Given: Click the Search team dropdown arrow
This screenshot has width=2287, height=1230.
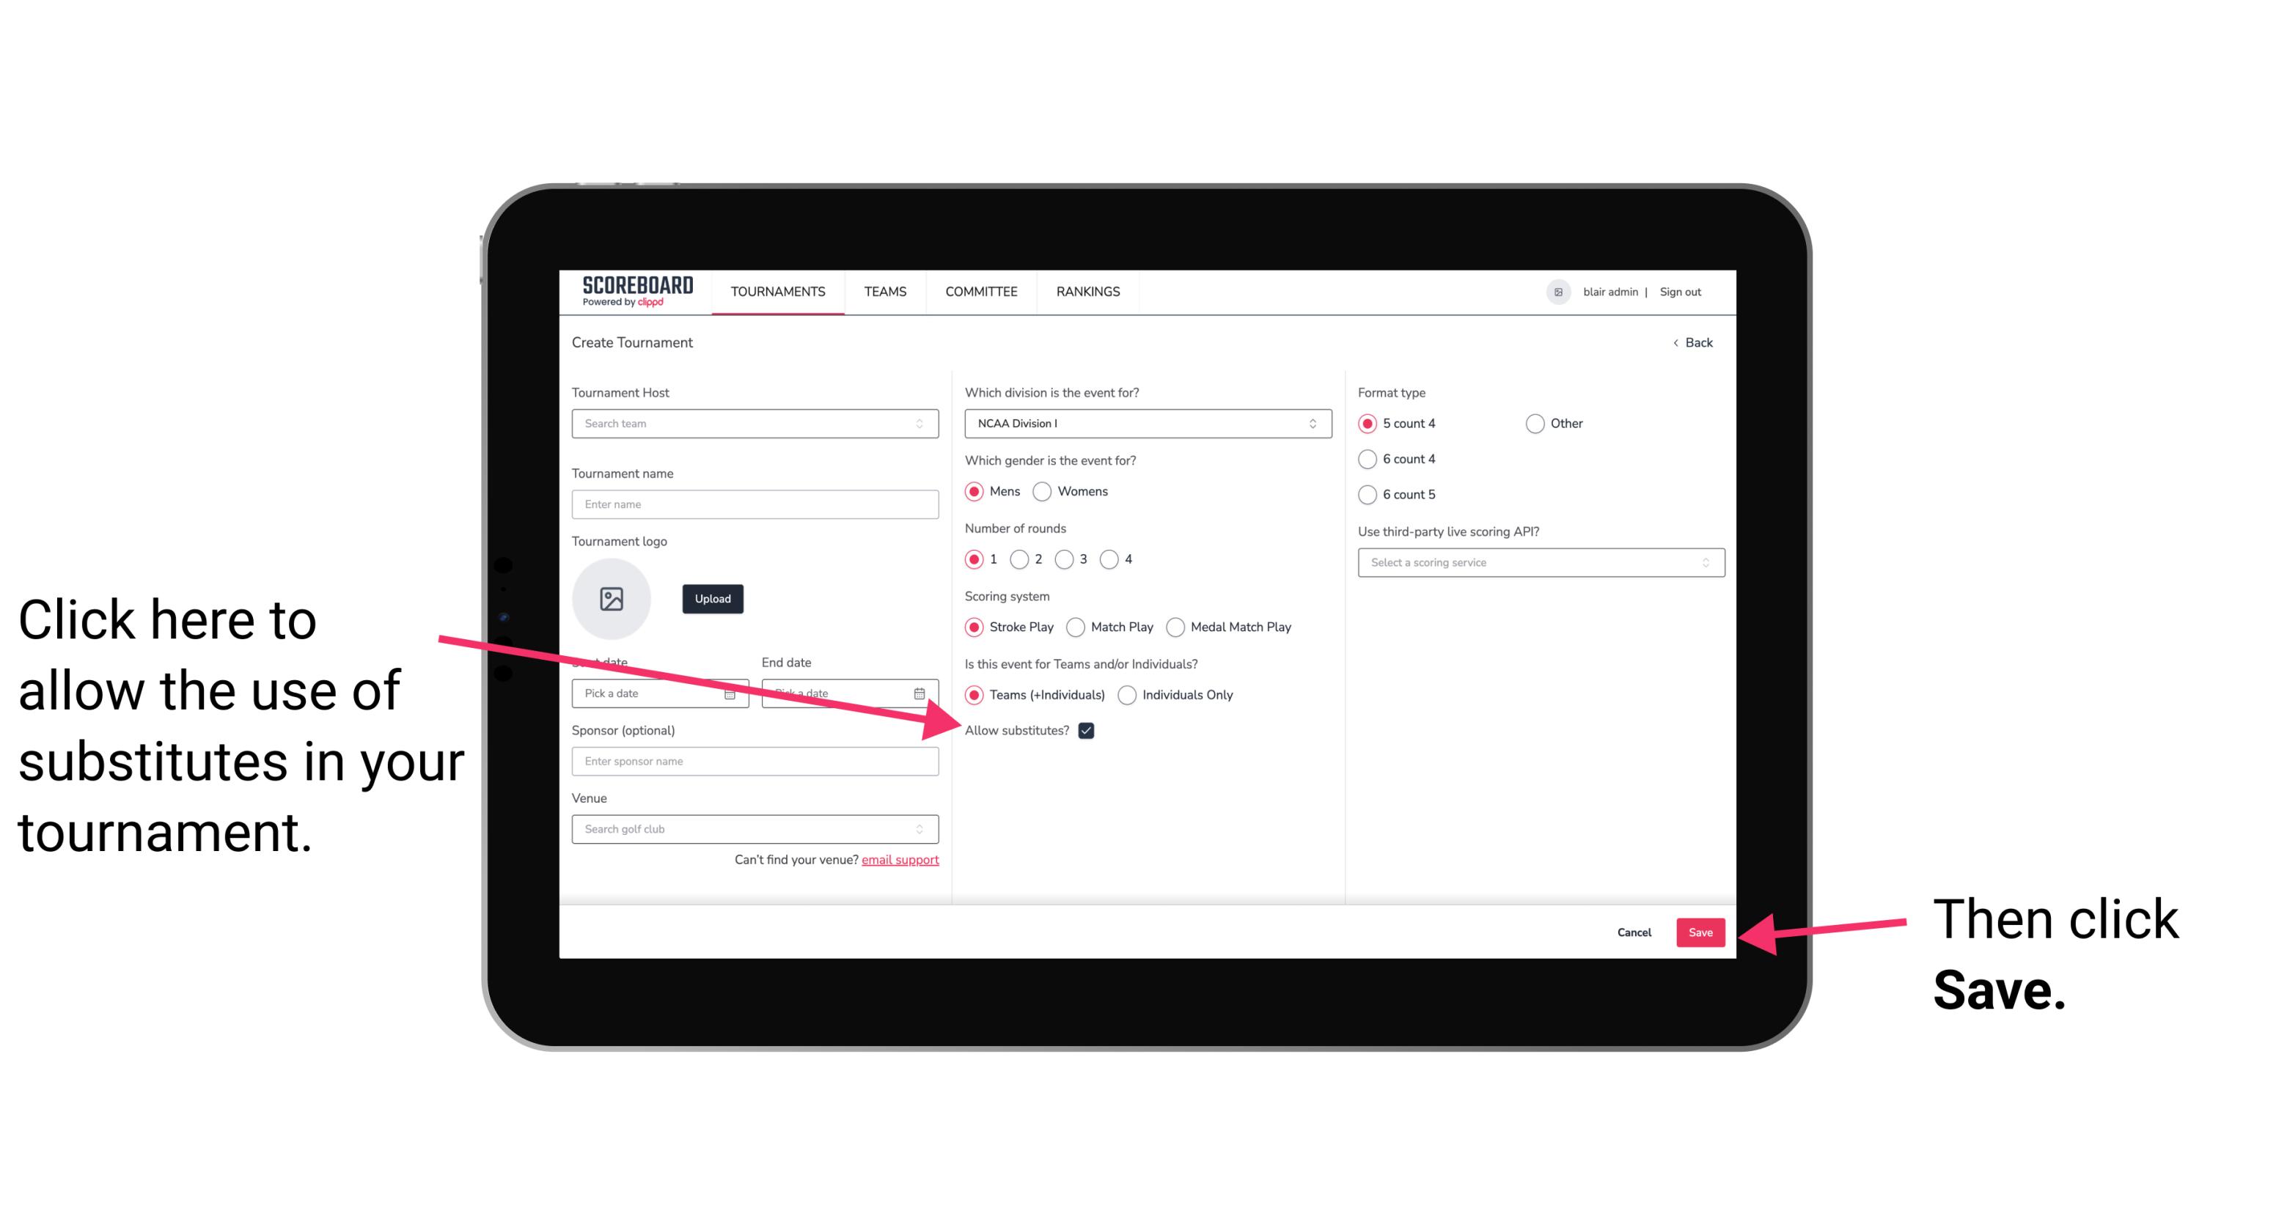Looking at the screenshot, I should [x=924, y=424].
